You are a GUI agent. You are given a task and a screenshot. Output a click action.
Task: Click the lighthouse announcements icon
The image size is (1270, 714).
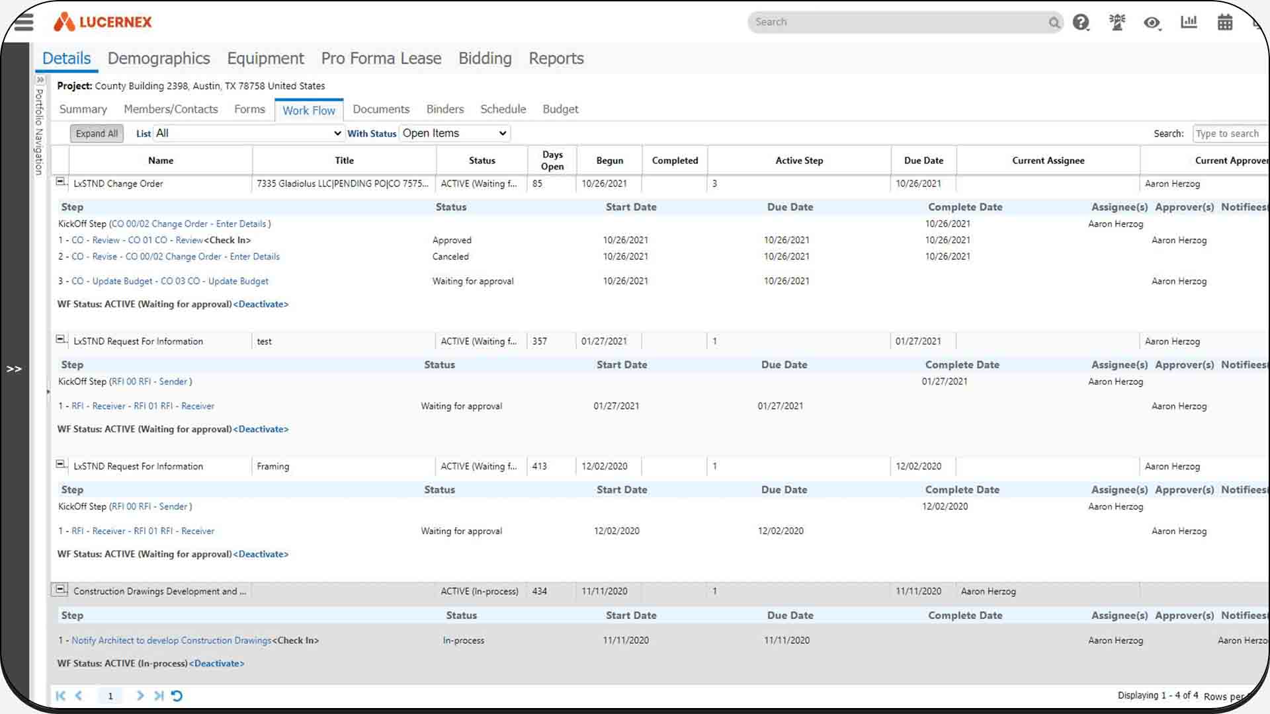pos(1117,22)
